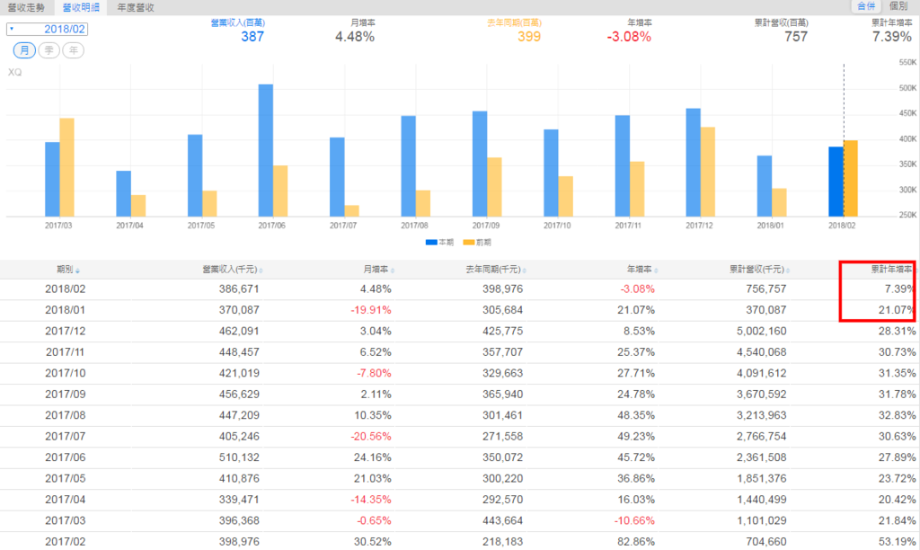920x550 pixels.
Task: Toggle the orange 前期 legend swatch
Action: (x=469, y=243)
